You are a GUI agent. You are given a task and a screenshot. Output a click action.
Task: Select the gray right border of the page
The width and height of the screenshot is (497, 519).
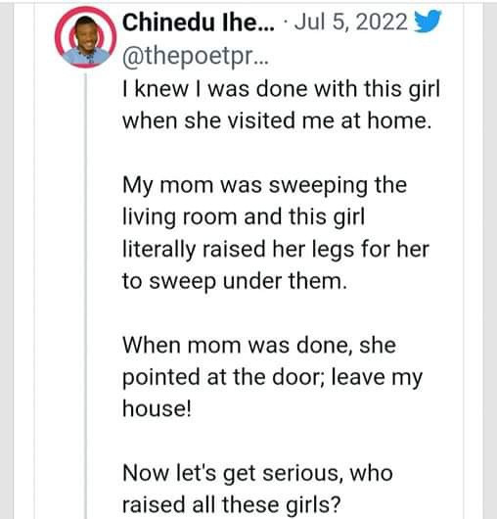tap(490, 259)
